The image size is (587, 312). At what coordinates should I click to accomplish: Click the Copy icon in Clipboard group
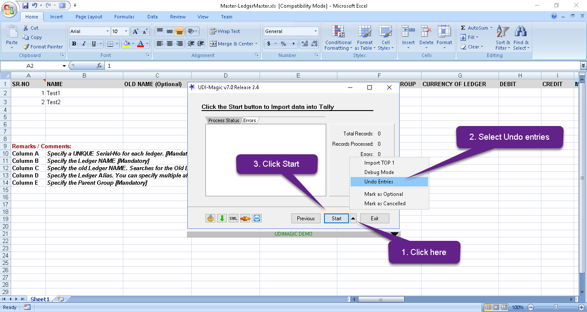click(x=25, y=37)
